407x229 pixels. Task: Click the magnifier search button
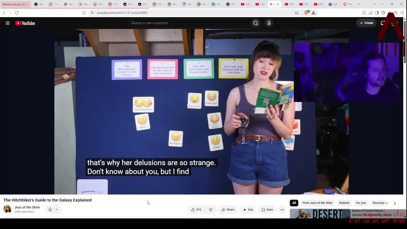(x=256, y=23)
